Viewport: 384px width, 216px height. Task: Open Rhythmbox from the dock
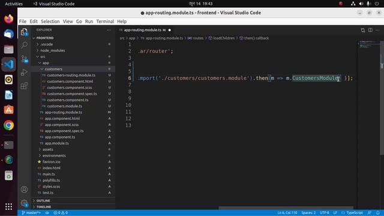tap(9, 80)
